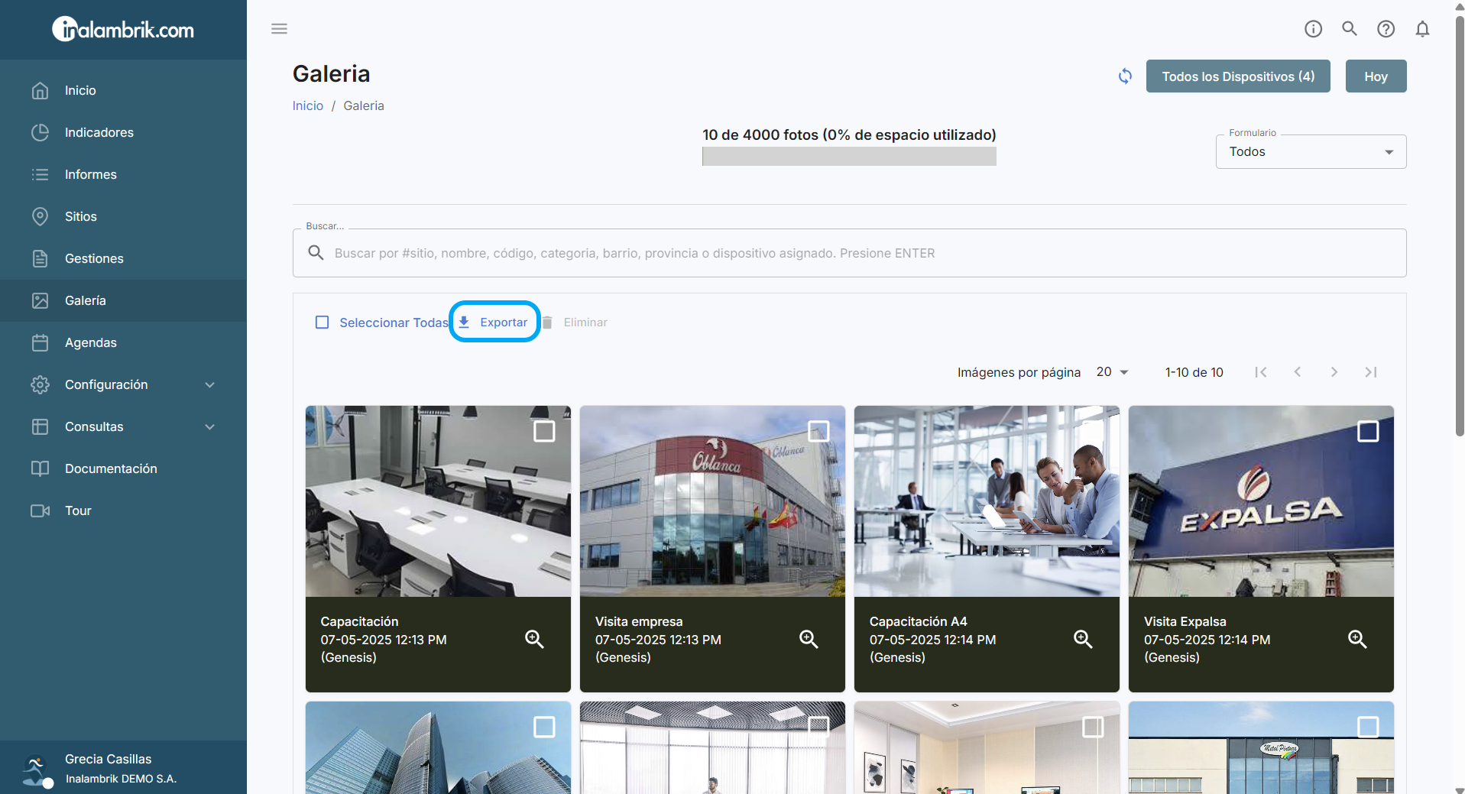
Task: Click the inalambrik.com logo
Action: [123, 29]
